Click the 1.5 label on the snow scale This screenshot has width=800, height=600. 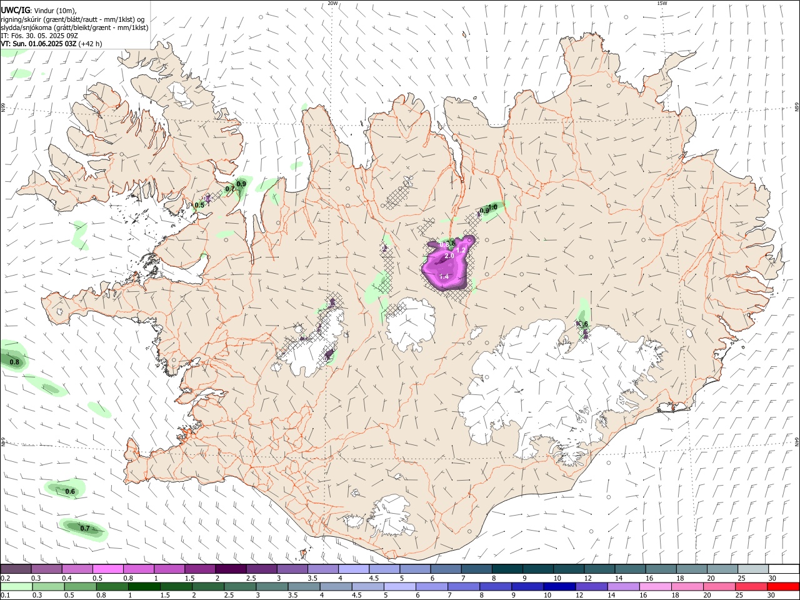[x=191, y=578]
